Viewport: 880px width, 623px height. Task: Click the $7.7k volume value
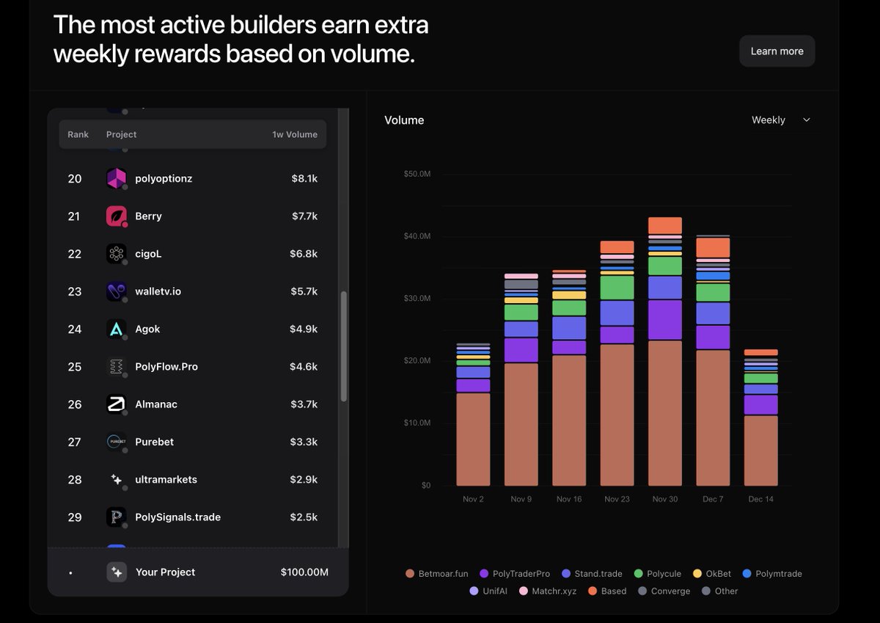pos(304,216)
